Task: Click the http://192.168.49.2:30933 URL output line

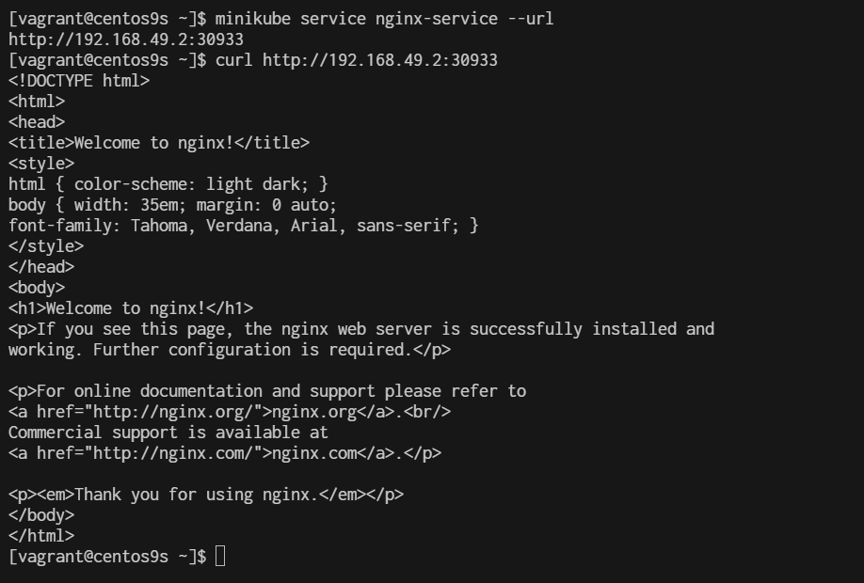Action: [x=126, y=39]
